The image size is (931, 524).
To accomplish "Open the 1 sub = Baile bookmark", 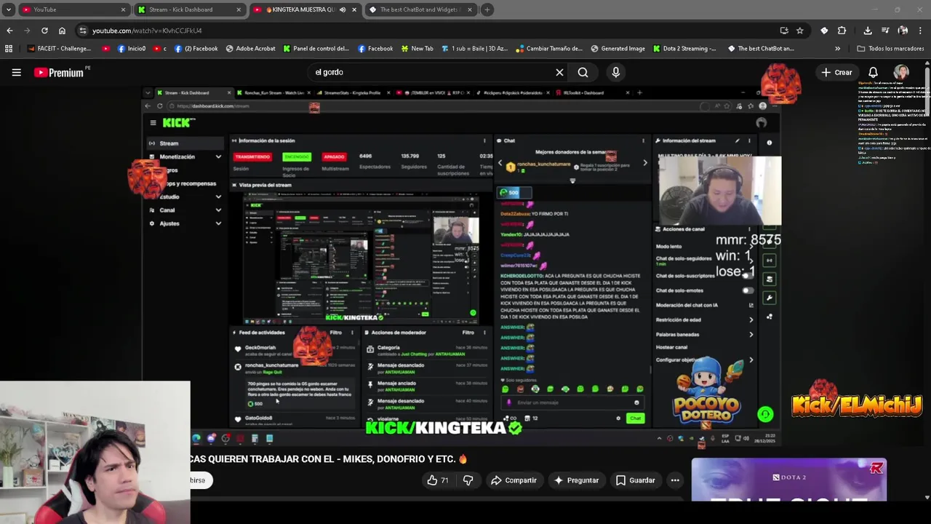I will pos(474,49).
